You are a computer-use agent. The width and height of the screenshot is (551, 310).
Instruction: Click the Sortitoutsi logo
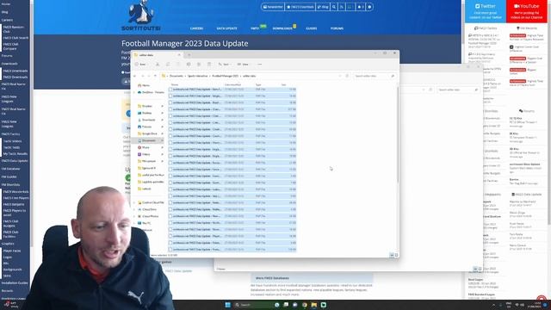coord(141,15)
